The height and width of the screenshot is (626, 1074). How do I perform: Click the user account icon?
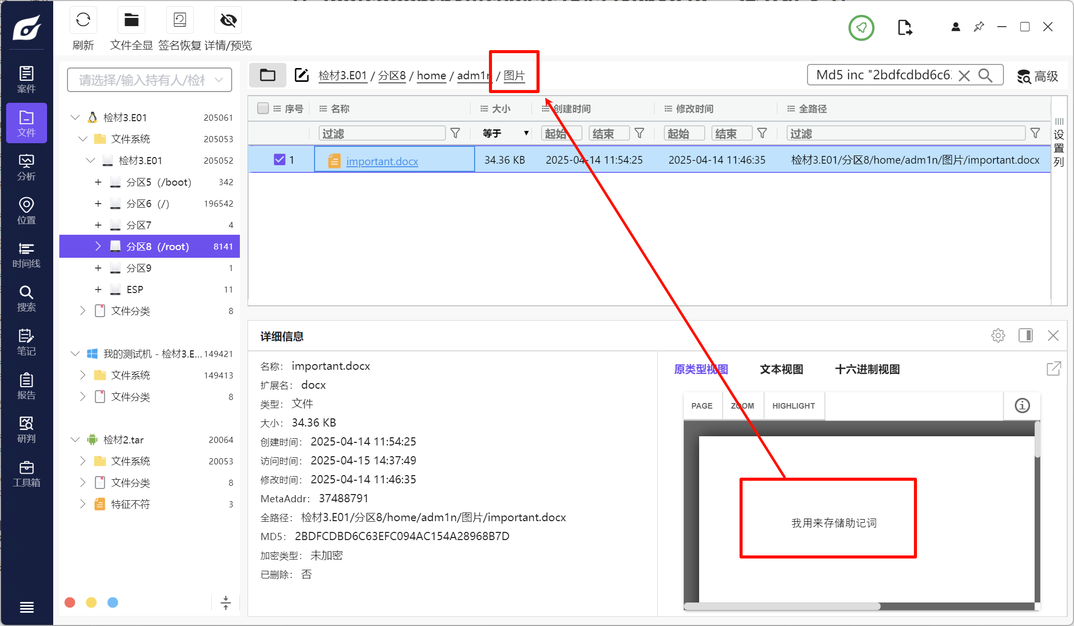(955, 27)
